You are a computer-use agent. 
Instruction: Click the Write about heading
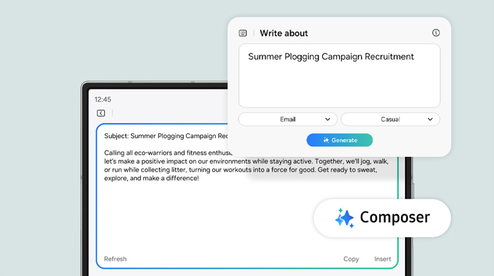(x=284, y=33)
